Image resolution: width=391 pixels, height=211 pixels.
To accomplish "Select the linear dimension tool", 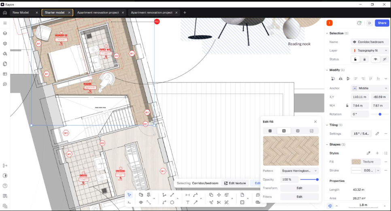I will click(187, 195).
